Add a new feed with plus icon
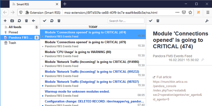This screenshot has width=212, height=106. [x=5, y=21]
